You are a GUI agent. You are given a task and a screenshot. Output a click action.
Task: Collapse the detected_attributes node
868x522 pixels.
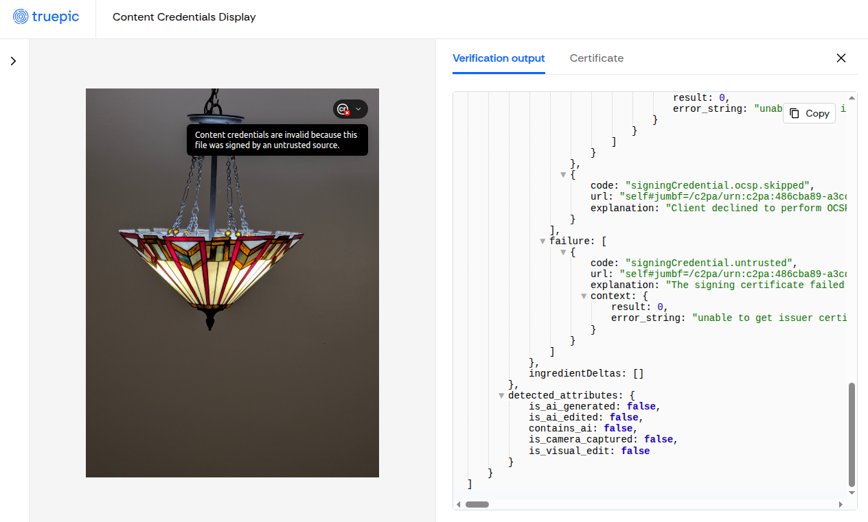tap(501, 396)
